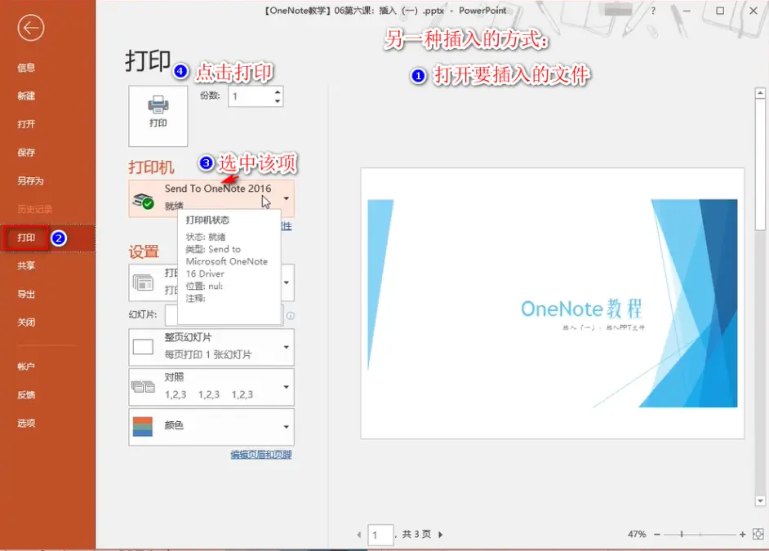Click the slide preview thumbnail
769x551 pixels.
tap(552, 304)
